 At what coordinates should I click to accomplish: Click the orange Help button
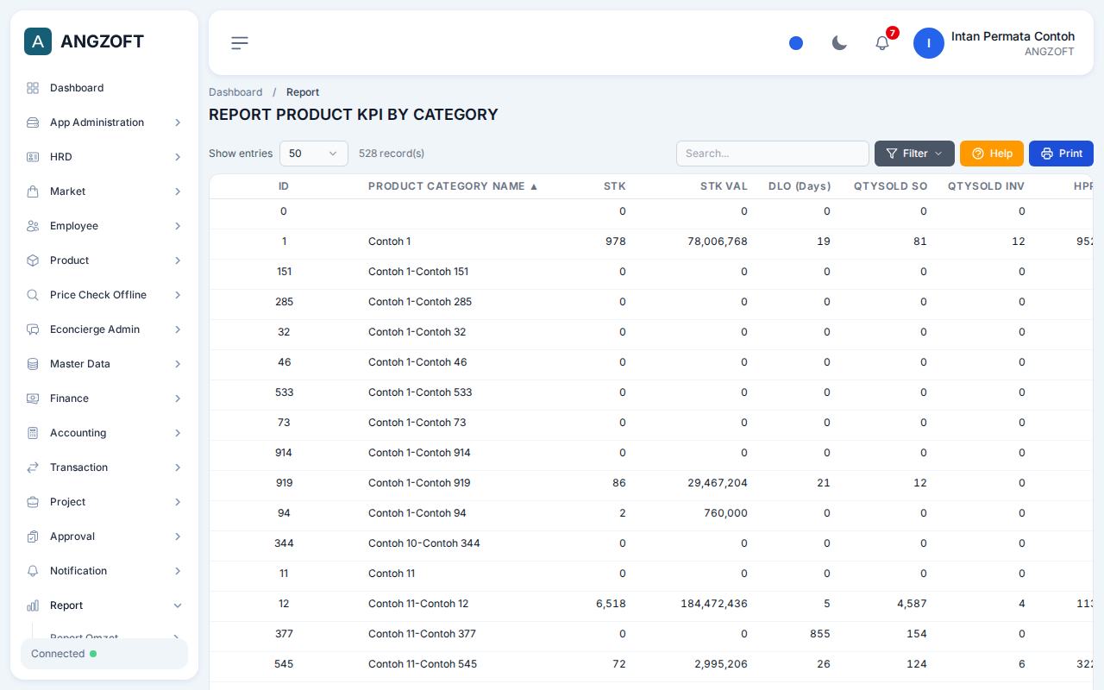pyautogui.click(x=992, y=154)
